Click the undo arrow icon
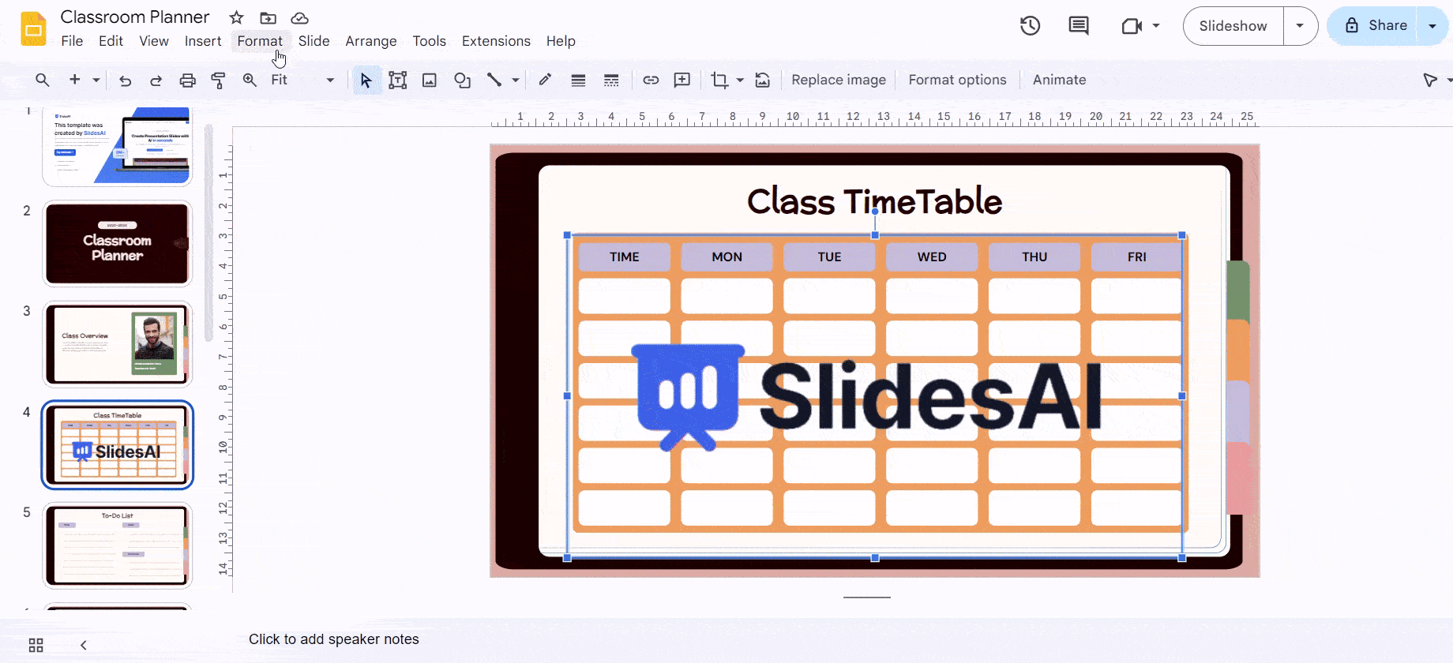The height and width of the screenshot is (663, 1453). pos(125,80)
